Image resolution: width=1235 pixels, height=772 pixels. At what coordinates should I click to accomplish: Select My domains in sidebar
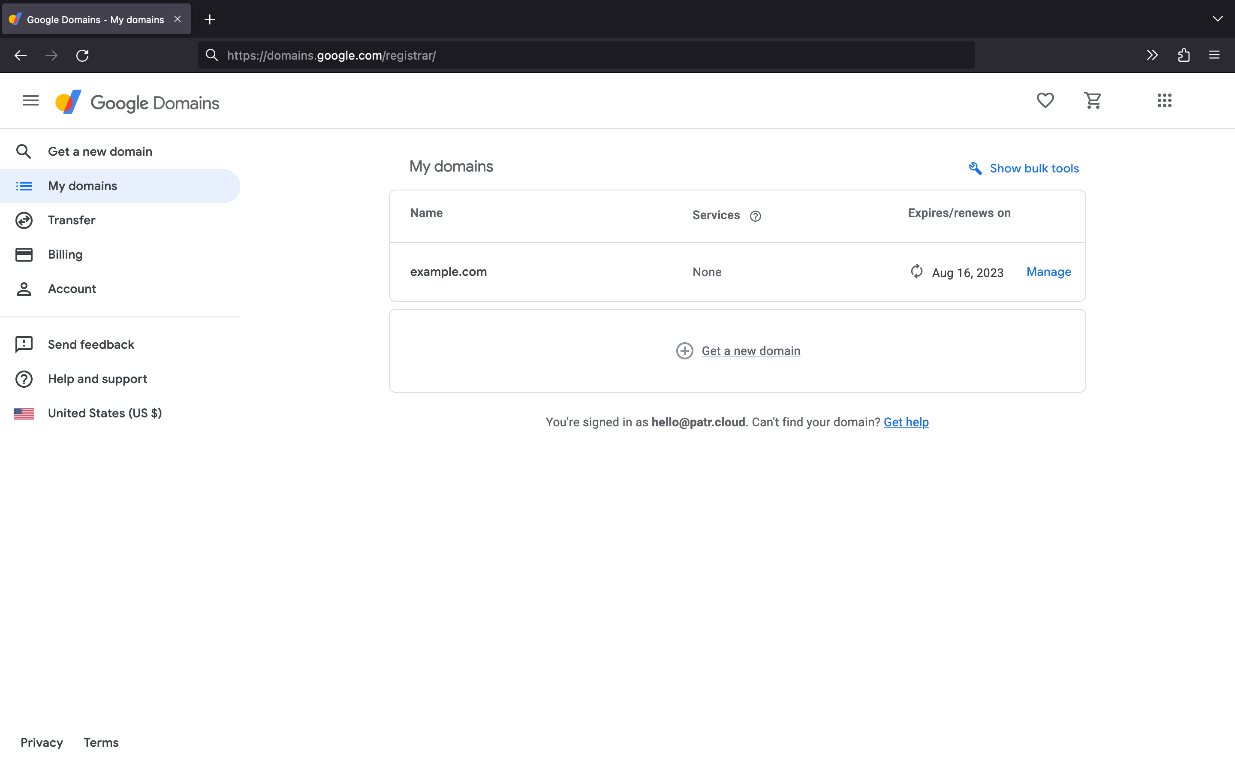(120, 186)
